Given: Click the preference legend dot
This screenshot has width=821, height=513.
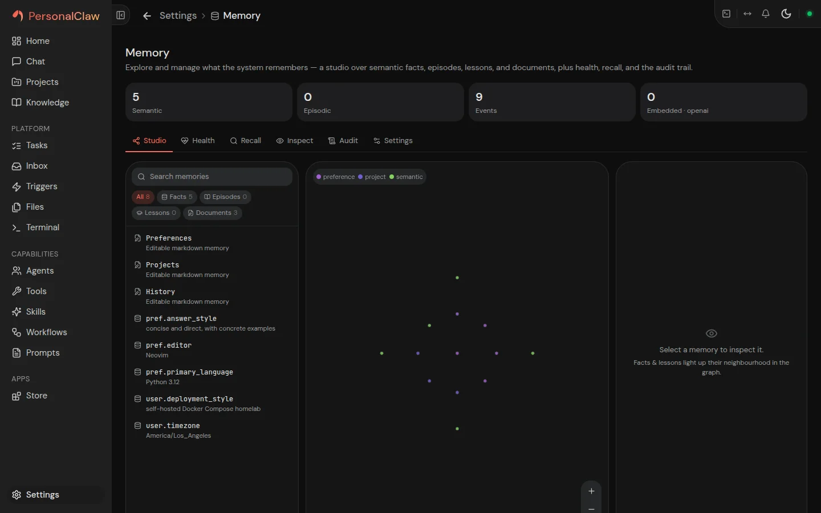Looking at the screenshot, I should point(319,177).
